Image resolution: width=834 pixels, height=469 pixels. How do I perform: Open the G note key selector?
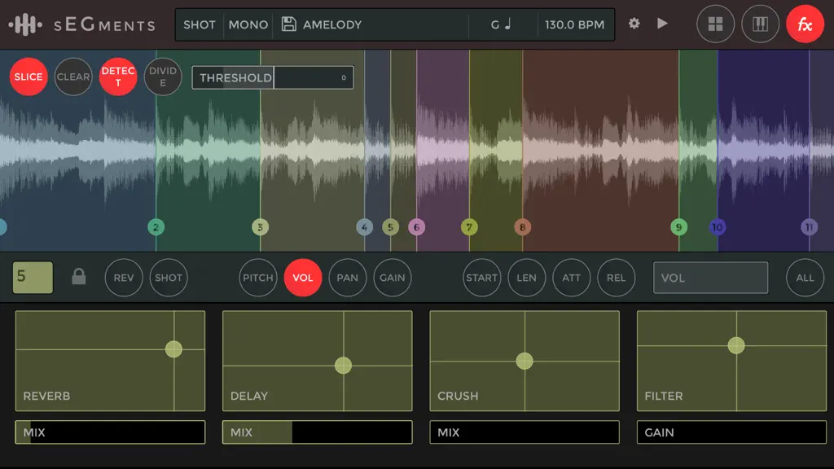tap(501, 24)
